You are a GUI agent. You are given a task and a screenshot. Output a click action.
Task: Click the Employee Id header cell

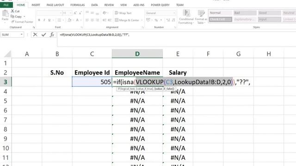click(92, 72)
